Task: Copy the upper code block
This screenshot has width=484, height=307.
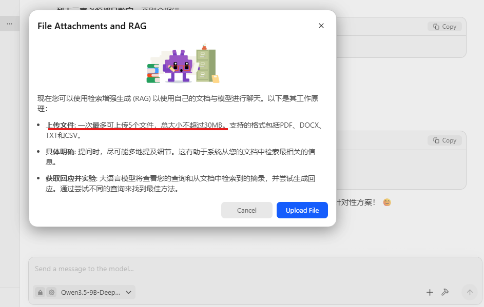Action: click(x=444, y=27)
